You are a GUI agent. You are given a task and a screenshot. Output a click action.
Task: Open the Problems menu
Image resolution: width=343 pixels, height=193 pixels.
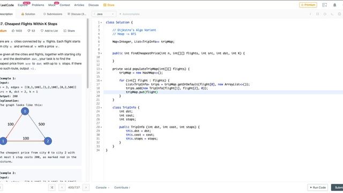[x=38, y=5]
